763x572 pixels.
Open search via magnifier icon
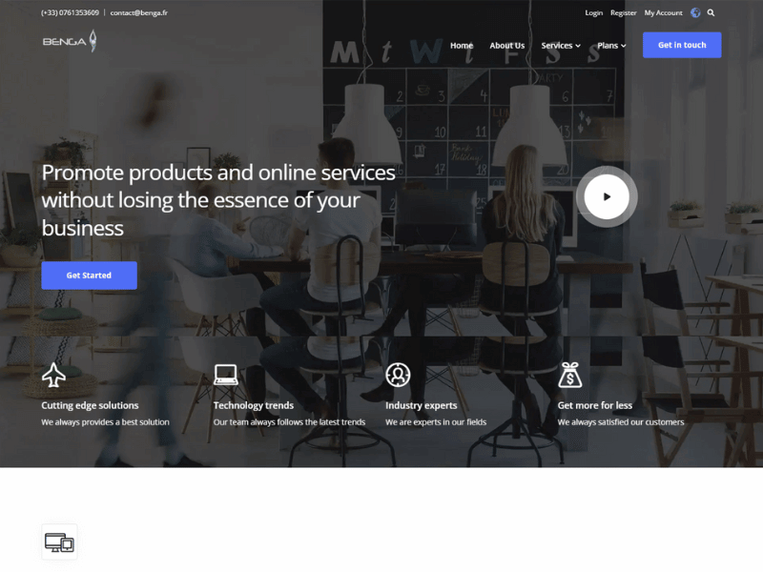coord(711,12)
